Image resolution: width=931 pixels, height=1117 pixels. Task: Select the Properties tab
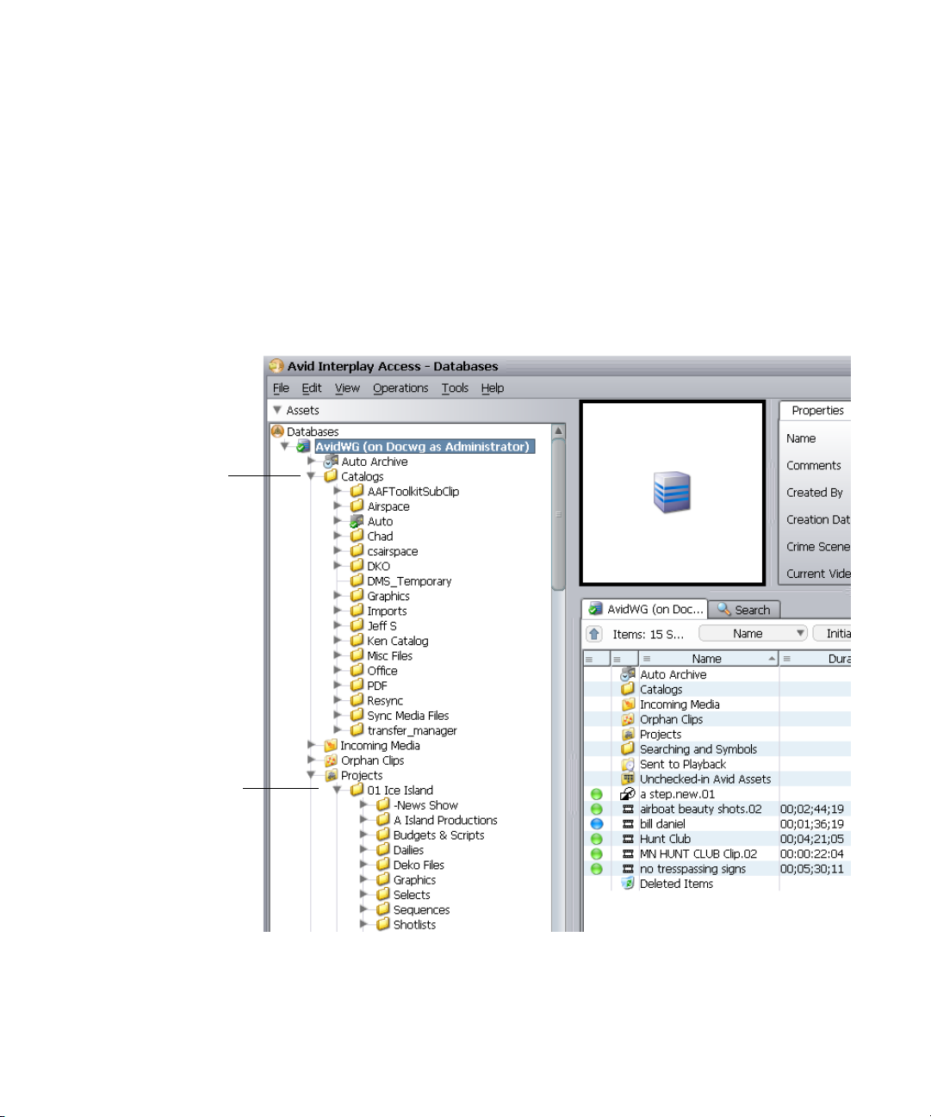(816, 411)
